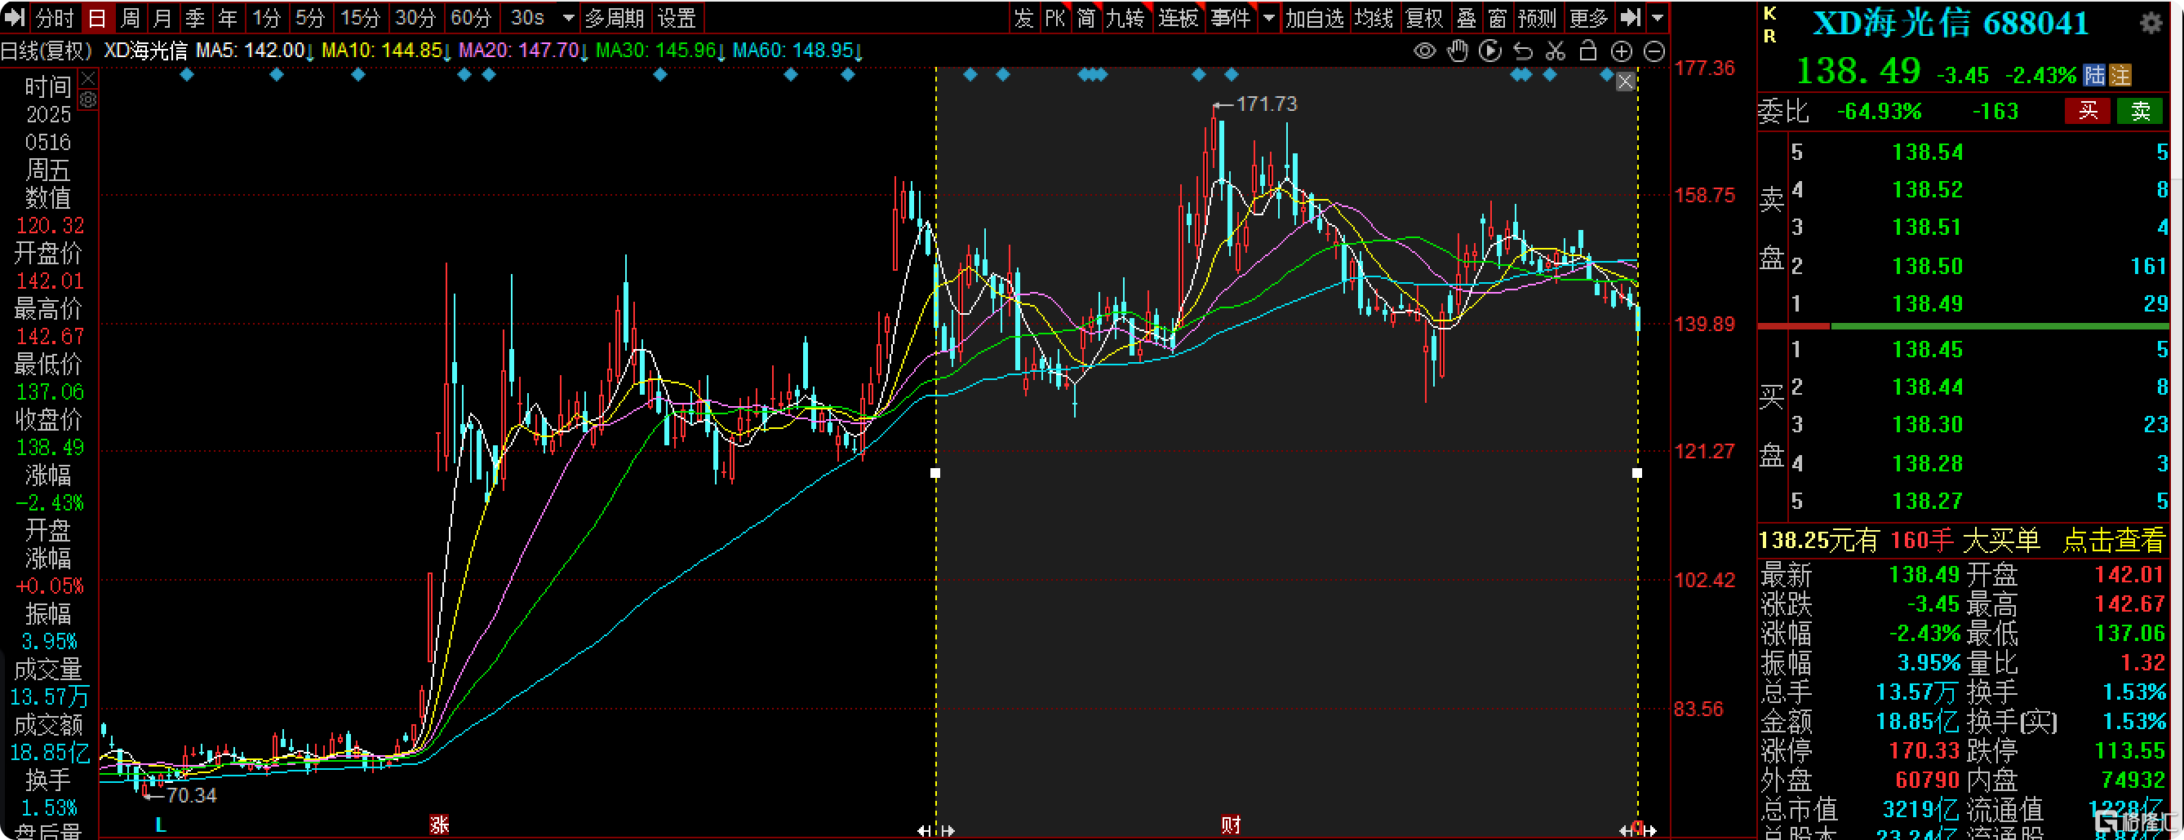Click the 财 marker below the chart
Screen dimensions: 2184x840
pyautogui.click(x=1230, y=824)
